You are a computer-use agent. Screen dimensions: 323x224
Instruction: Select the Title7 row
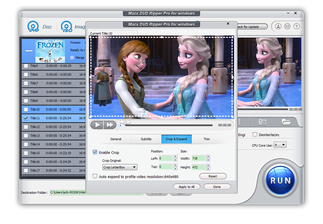tap(54, 83)
